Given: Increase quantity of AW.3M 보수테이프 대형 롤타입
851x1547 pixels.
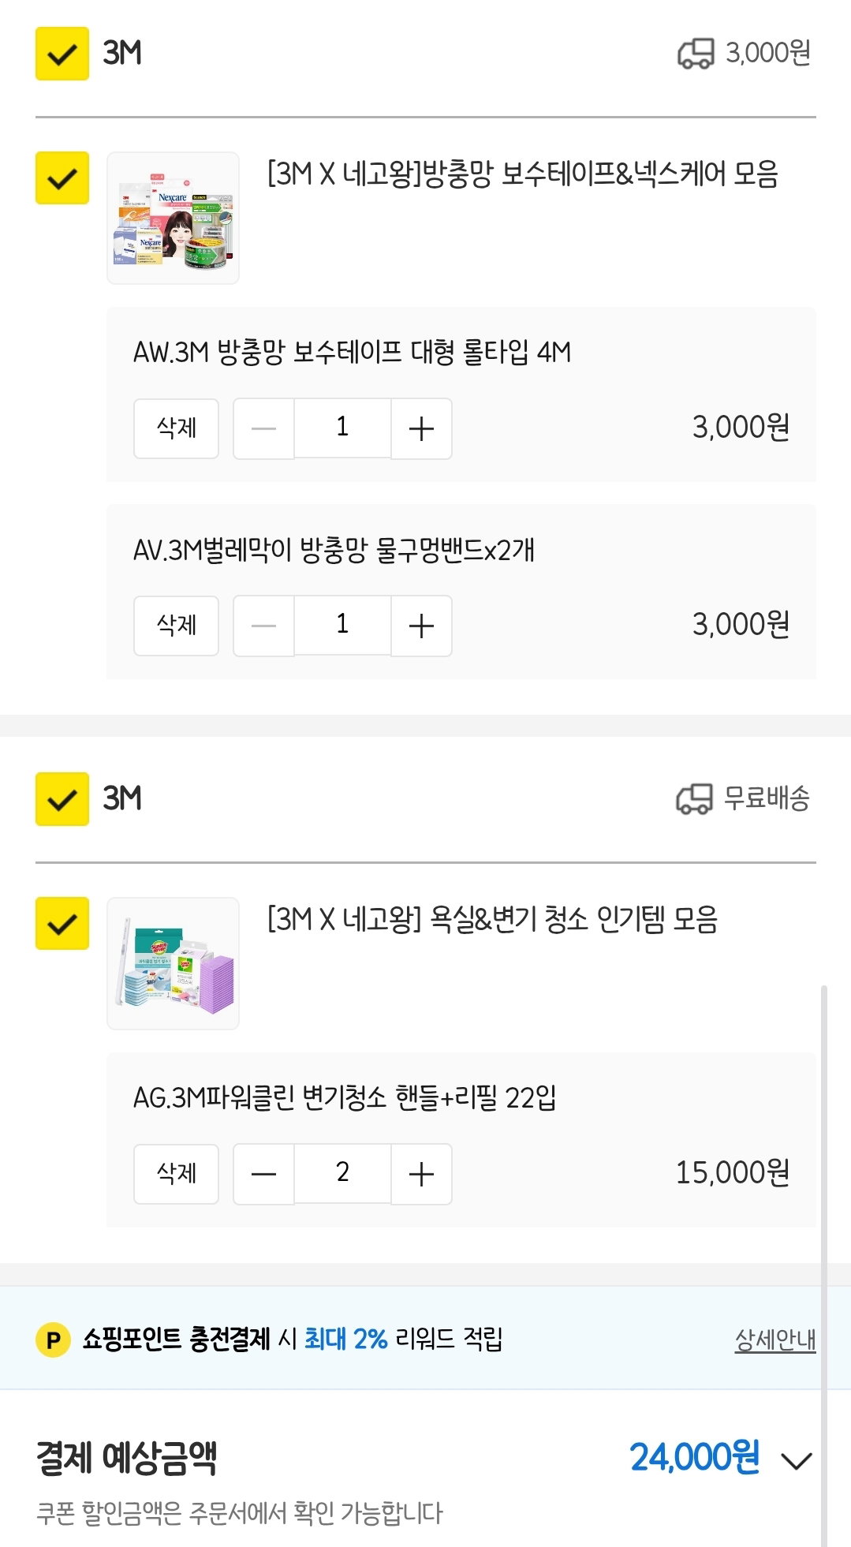Looking at the screenshot, I should (422, 428).
